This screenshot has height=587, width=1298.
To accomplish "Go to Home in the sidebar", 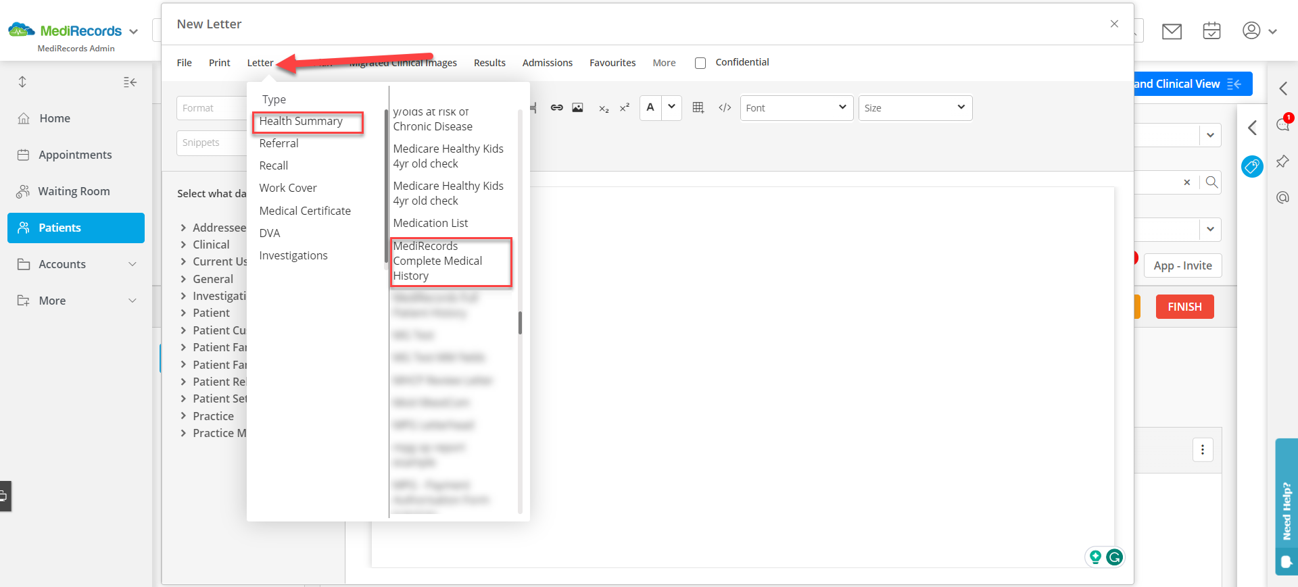I will click(x=55, y=118).
